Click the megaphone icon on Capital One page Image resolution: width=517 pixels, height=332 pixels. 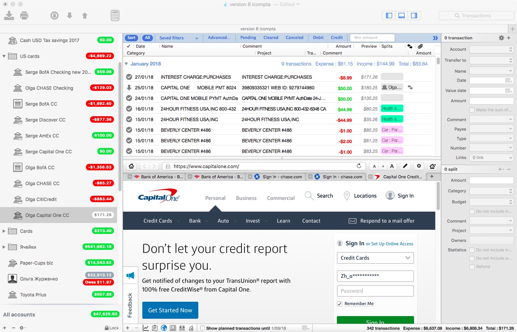(x=131, y=276)
